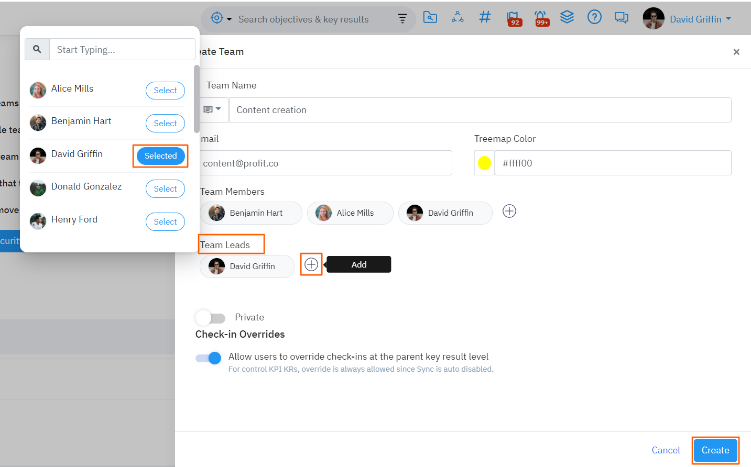Open the flag icon with 92 badge
This screenshot has width=751, height=467.
pos(513,18)
